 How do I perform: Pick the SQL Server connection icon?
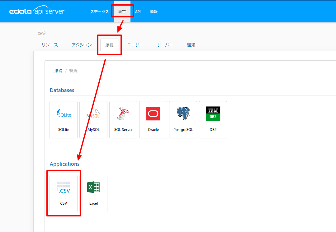click(x=123, y=114)
